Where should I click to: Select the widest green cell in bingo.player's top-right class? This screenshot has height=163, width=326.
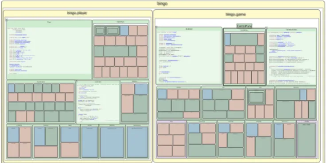click(116, 51)
